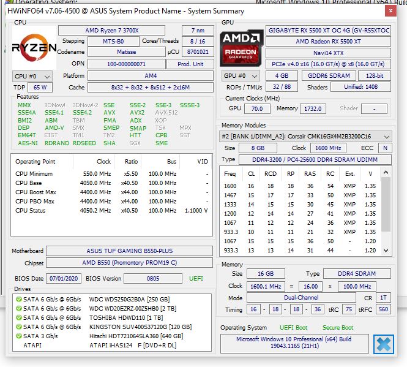The width and height of the screenshot is (407, 367).
Task: Click the BIOS version 0805 field
Action: (x=153, y=279)
